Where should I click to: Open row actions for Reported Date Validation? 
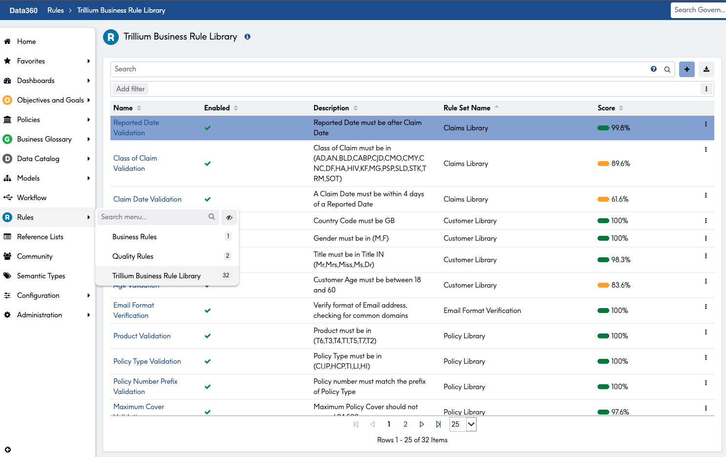[706, 124]
